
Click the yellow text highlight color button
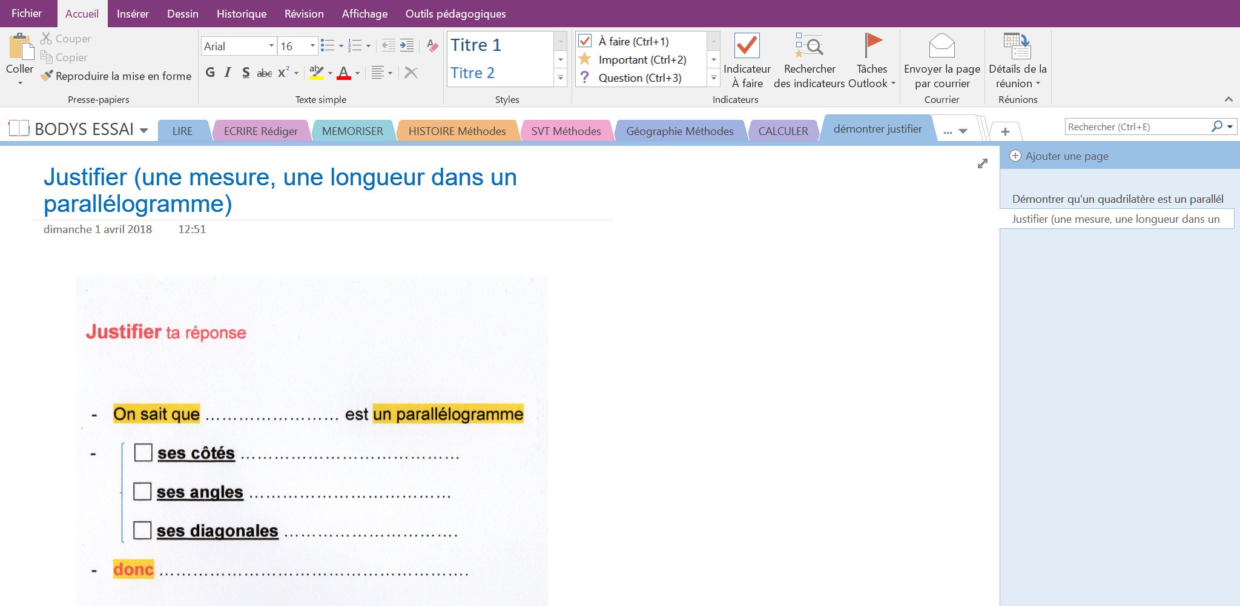(x=315, y=73)
